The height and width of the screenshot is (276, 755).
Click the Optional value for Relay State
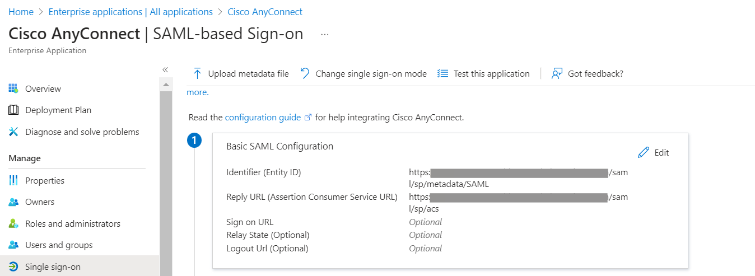425,235
